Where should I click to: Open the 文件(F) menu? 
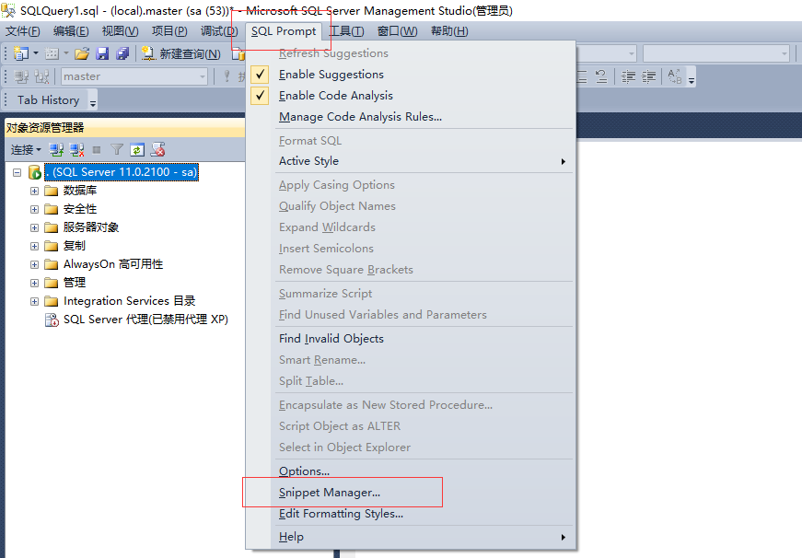(22, 31)
